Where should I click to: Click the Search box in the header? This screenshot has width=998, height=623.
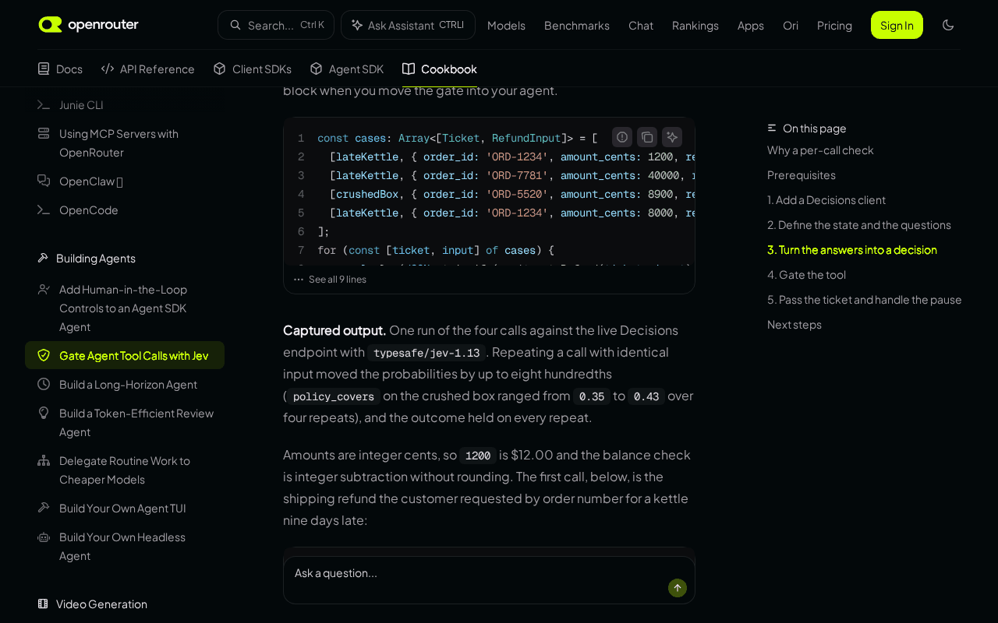[x=276, y=25]
